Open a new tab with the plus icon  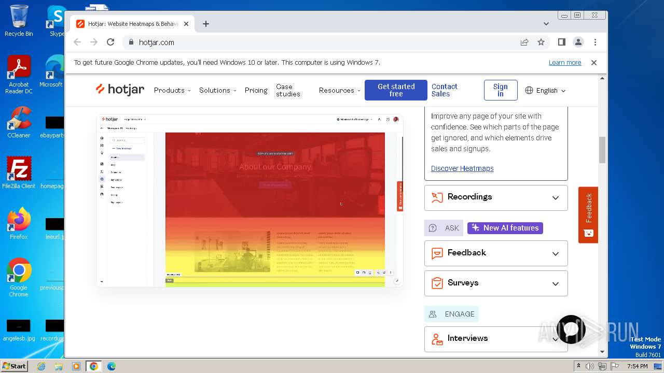click(206, 24)
